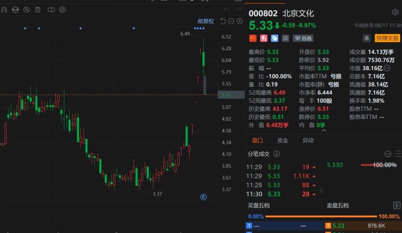Expand market cap details icon next to 38.16亿

tap(387, 68)
